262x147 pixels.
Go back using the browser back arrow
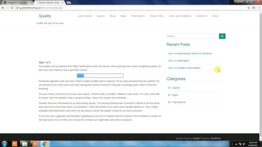pyautogui.click(x=3, y=8)
